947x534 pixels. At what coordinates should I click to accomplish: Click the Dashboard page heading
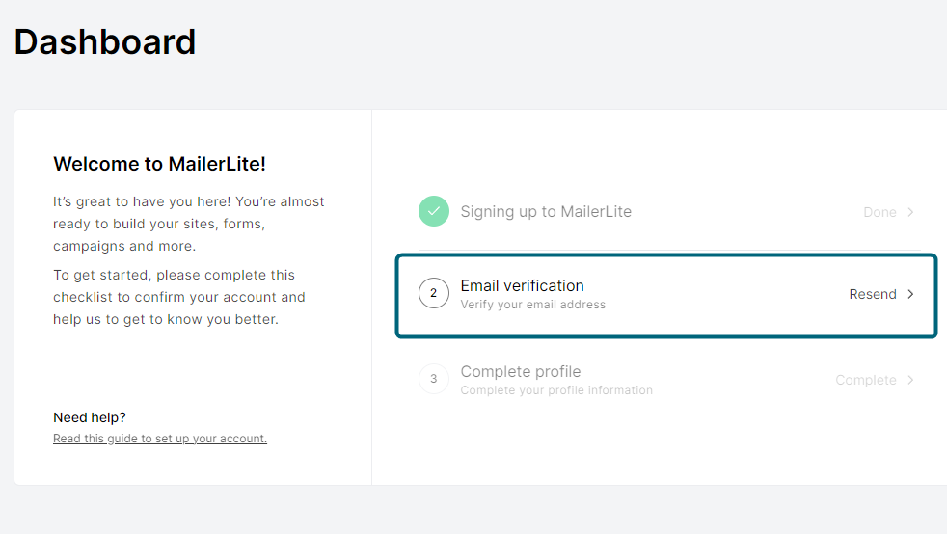click(105, 41)
